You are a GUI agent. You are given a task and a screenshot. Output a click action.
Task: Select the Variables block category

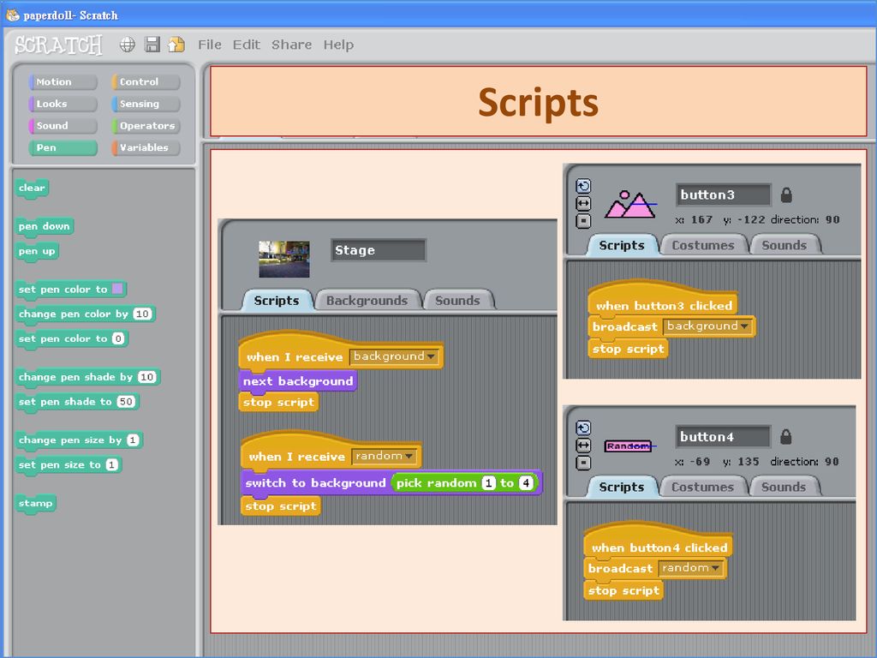click(x=146, y=147)
